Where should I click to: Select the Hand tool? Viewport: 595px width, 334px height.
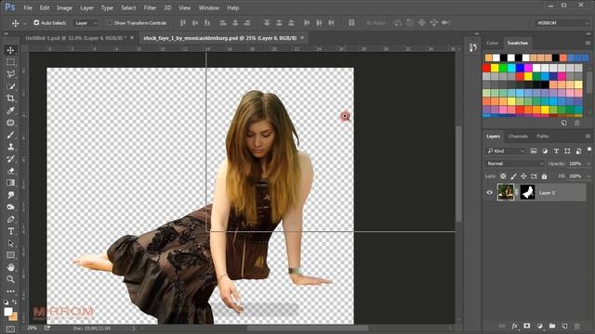click(10, 267)
